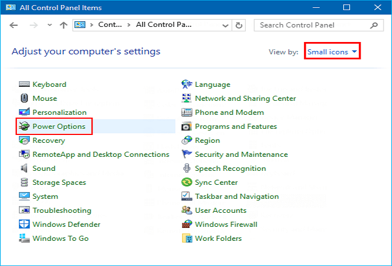Click the Sync Center green icon
Screen dimensions: 392x266
coord(186,183)
